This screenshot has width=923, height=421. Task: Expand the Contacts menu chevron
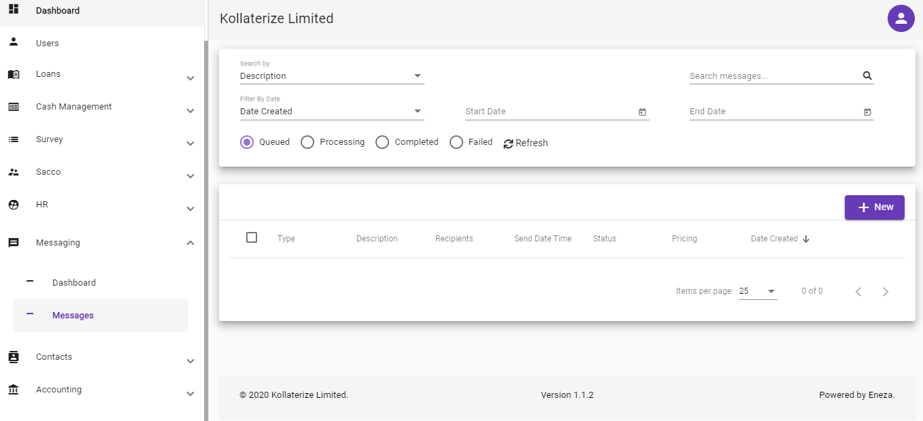pos(190,361)
